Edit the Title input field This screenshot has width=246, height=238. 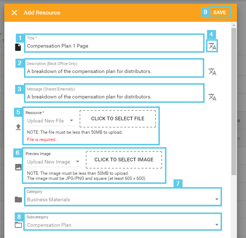[114, 43]
